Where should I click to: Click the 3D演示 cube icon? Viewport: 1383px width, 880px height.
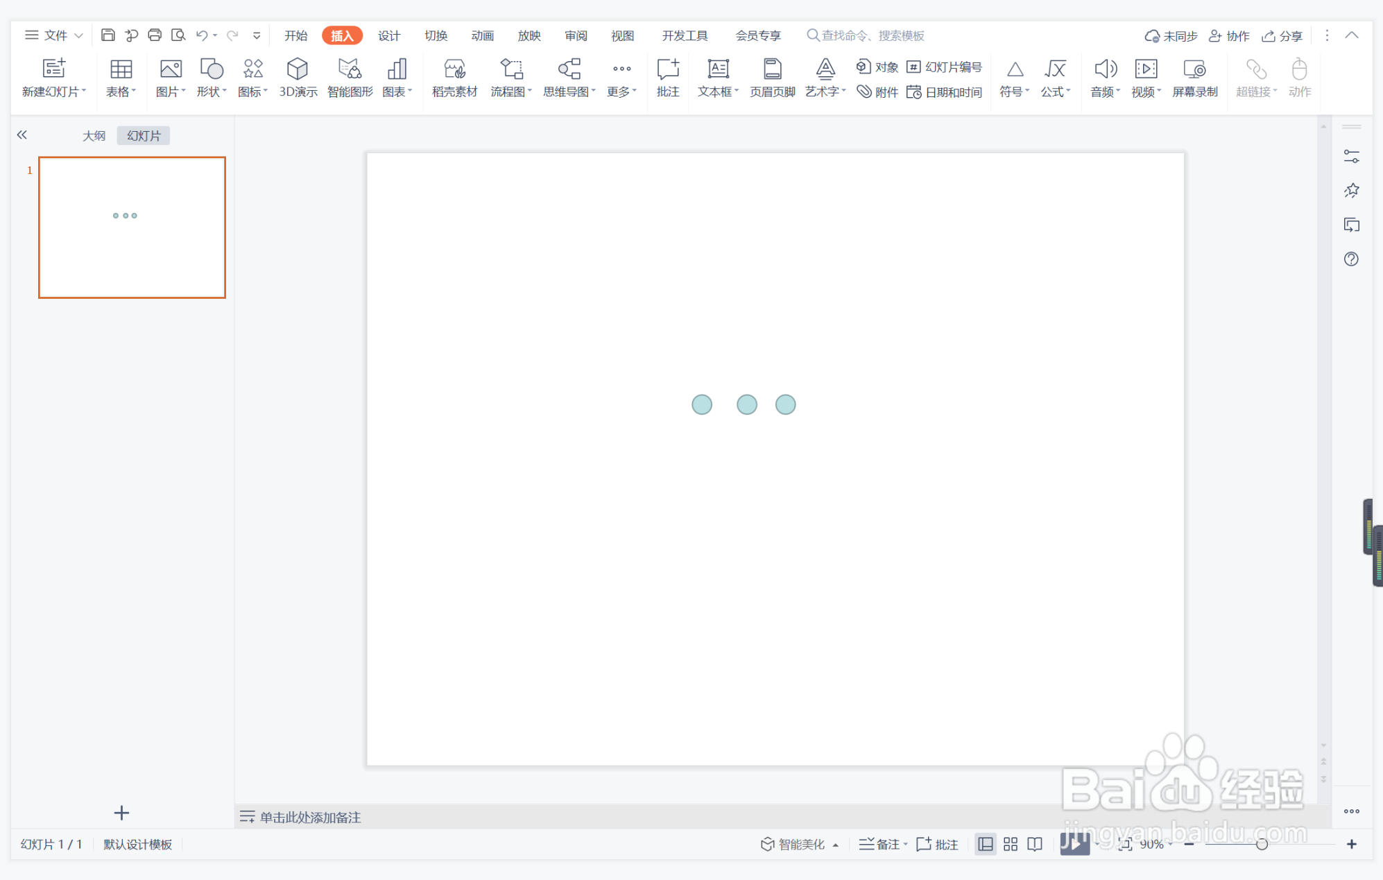(x=298, y=69)
